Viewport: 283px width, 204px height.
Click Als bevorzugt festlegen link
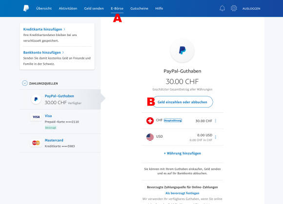[x=182, y=193]
